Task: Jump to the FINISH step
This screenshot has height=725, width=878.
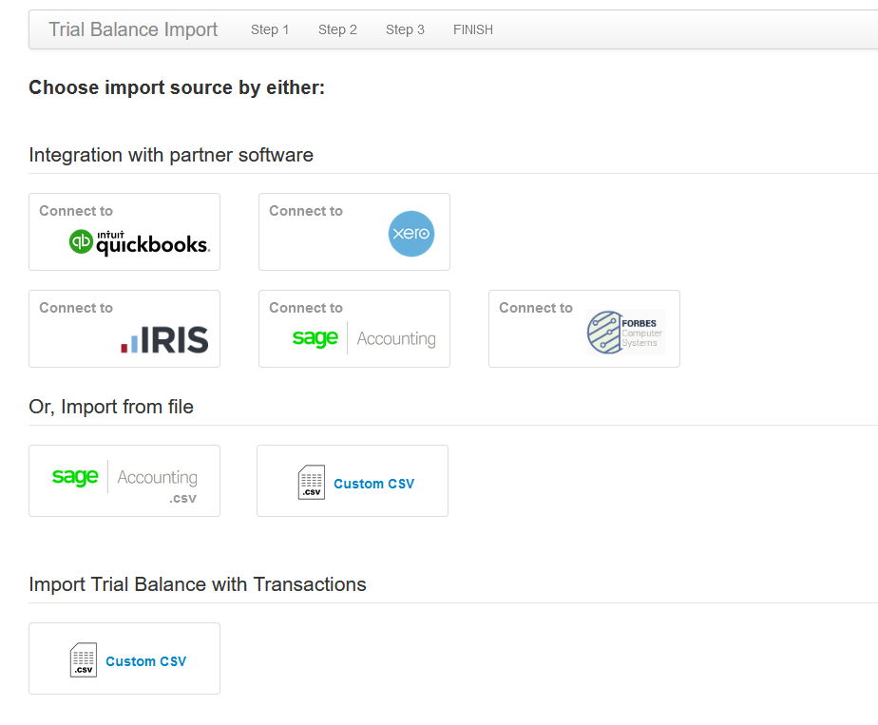Action: pos(473,29)
